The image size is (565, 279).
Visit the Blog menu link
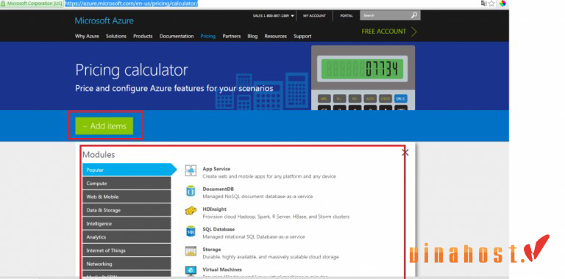(252, 36)
